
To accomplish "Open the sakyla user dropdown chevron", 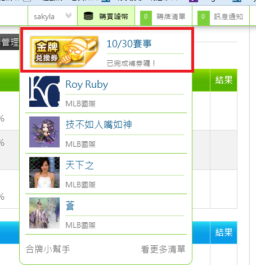I will (69, 16).
